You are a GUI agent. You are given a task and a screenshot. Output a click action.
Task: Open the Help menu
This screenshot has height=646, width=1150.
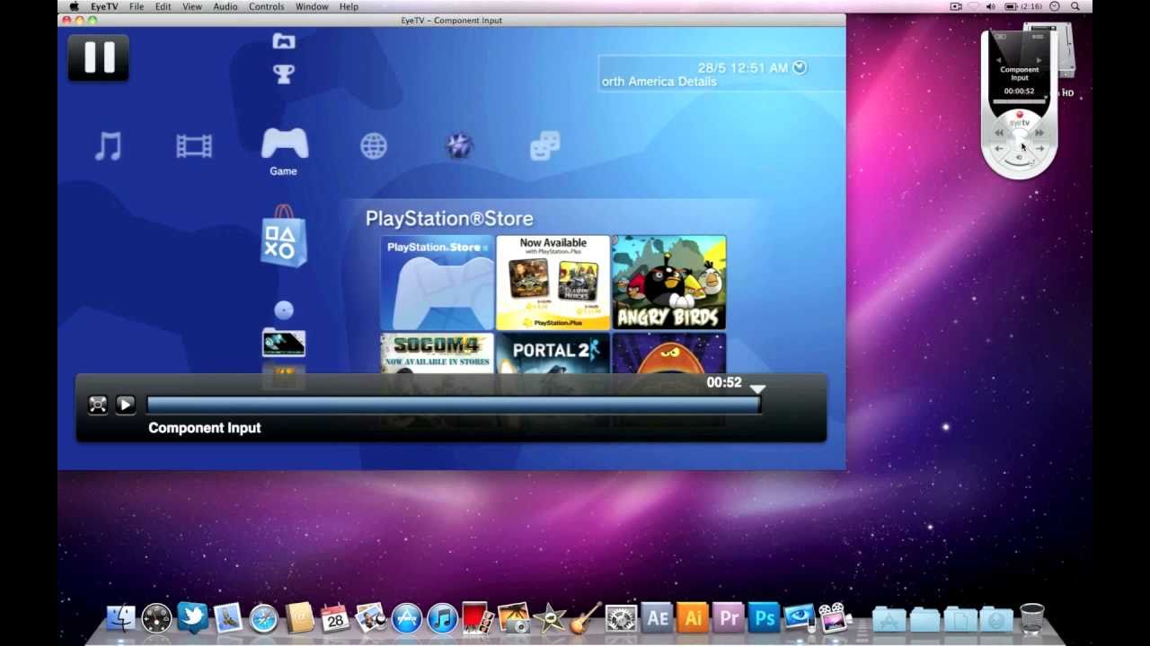[349, 6]
